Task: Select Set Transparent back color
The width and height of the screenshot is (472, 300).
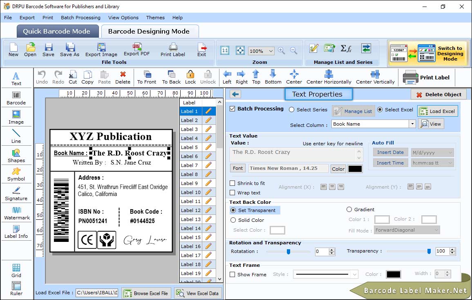Action: 233,210
